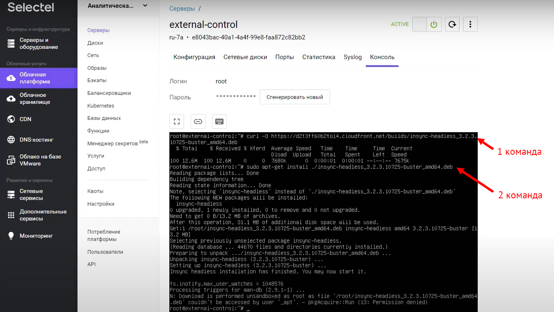This screenshot has width=554, height=312.
Task: Click the console link icon button
Action: tap(198, 122)
